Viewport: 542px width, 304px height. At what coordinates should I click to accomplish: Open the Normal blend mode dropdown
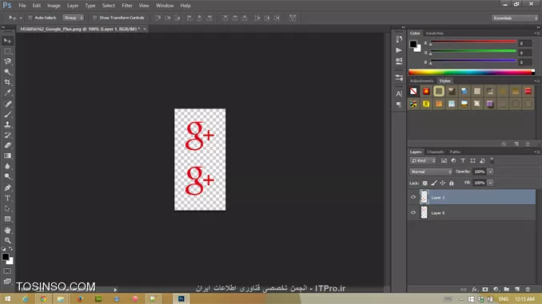[431, 172]
